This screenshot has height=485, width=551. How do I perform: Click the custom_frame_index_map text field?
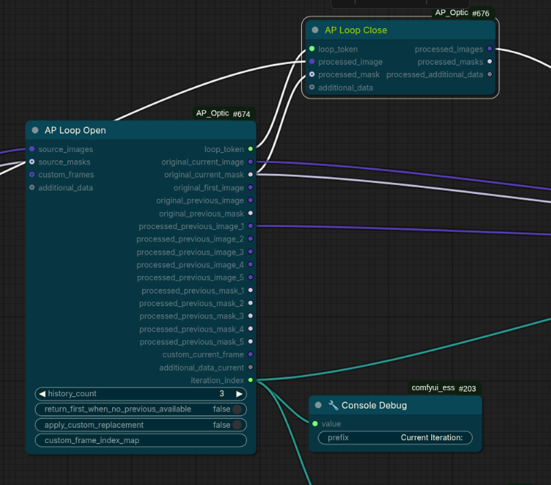click(141, 440)
